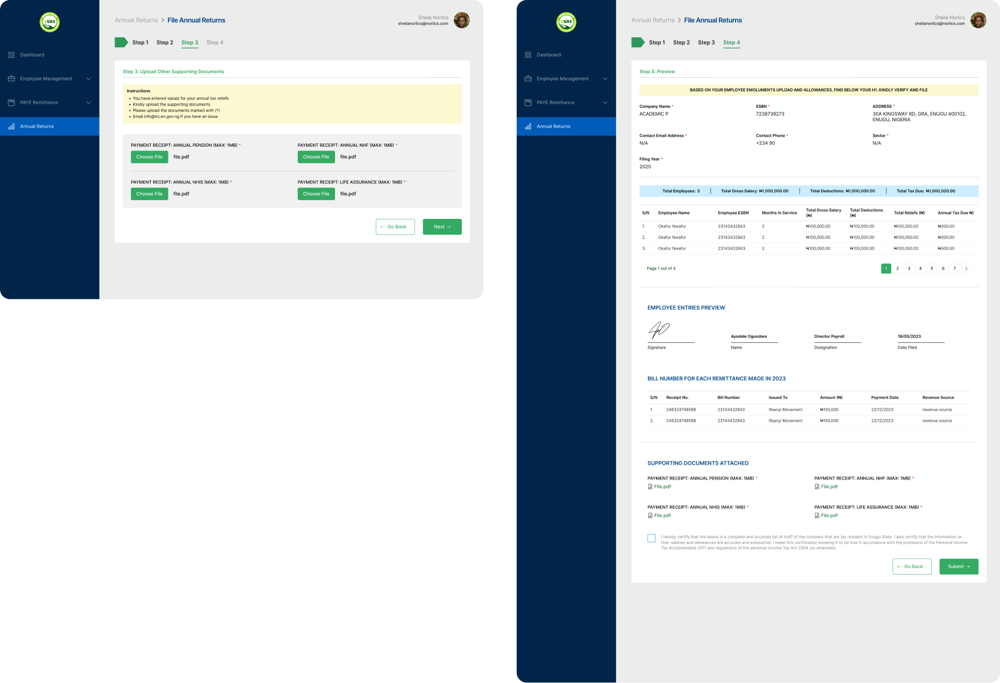
Task: Click Go Back in Step 3 window
Action: (395, 227)
